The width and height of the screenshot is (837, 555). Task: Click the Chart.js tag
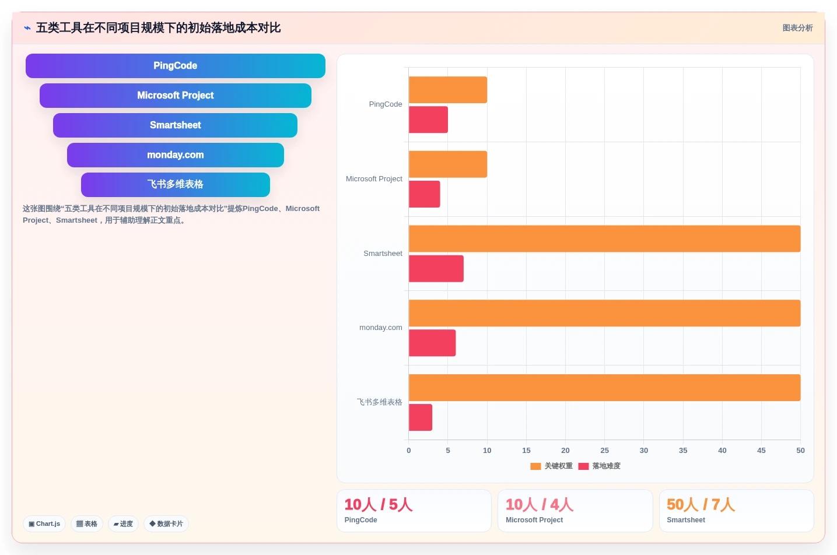click(x=44, y=524)
